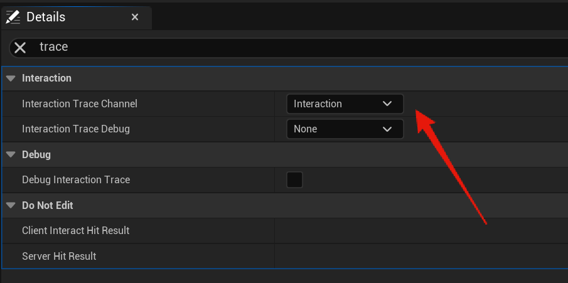The height and width of the screenshot is (283, 568).
Task: Enable the Debug Interaction Trace checkbox
Action: point(294,180)
